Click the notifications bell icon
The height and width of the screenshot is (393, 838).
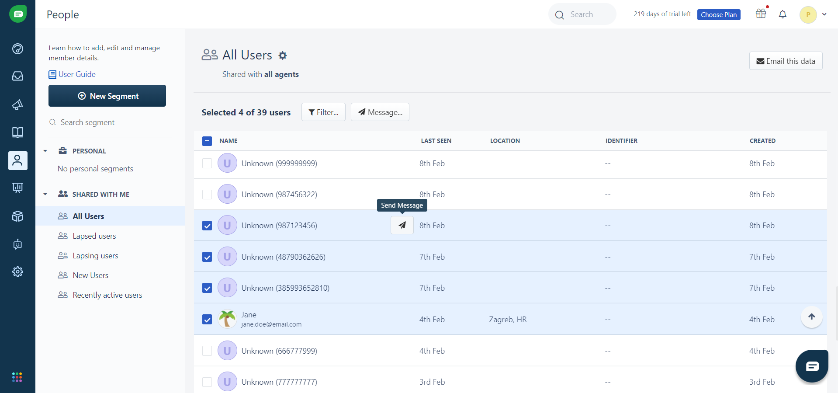[x=783, y=14]
